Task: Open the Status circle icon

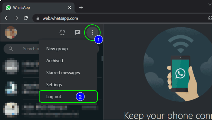Action: point(62,32)
